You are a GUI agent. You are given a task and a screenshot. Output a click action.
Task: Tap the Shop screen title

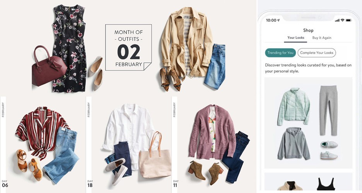(308, 30)
